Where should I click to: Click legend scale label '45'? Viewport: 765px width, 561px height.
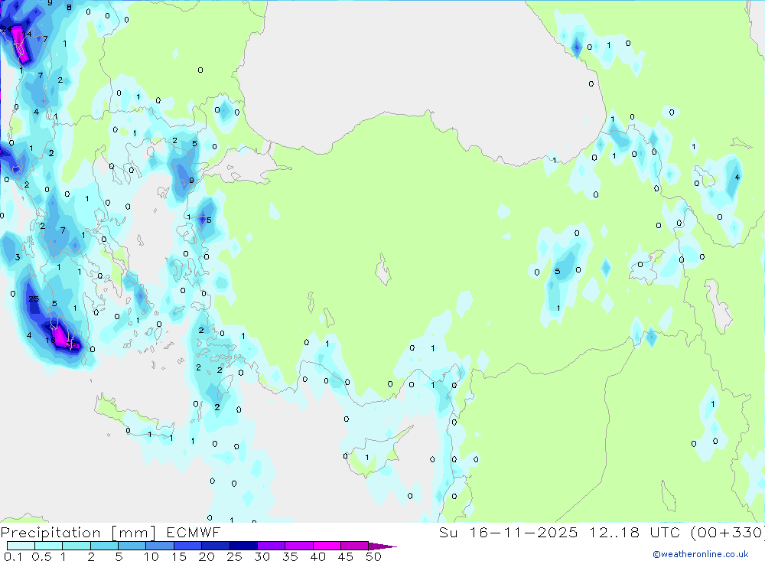[346, 556]
